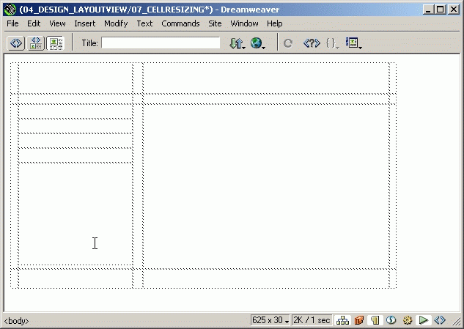Show the HTML Styles panel from launcher

pos(375,320)
